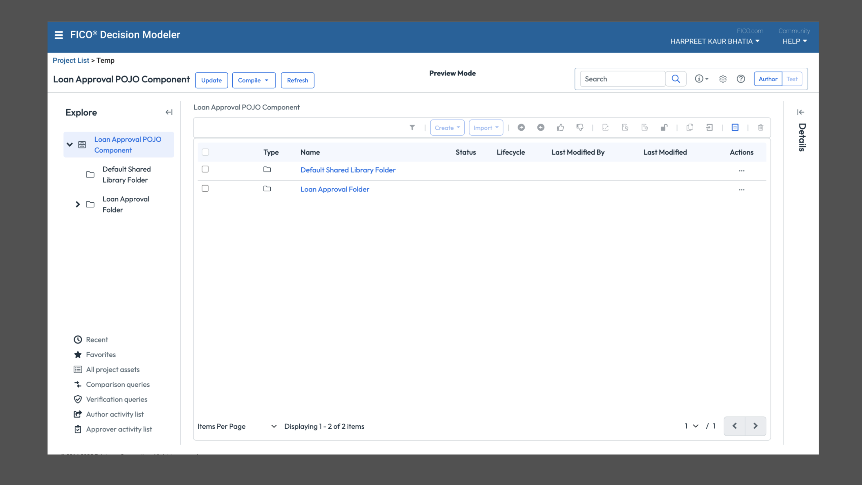The width and height of the screenshot is (862, 485).
Task: Open actions menu for Loan Approval Folder
Action: click(x=741, y=190)
